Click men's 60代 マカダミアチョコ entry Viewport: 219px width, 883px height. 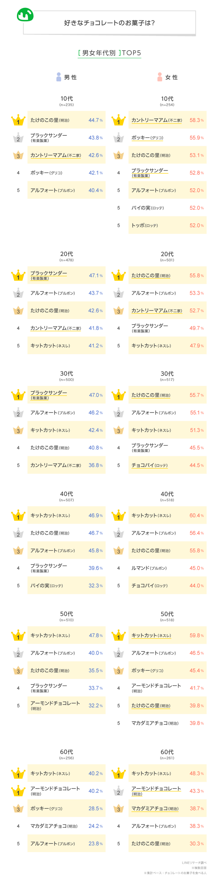coord(54,826)
